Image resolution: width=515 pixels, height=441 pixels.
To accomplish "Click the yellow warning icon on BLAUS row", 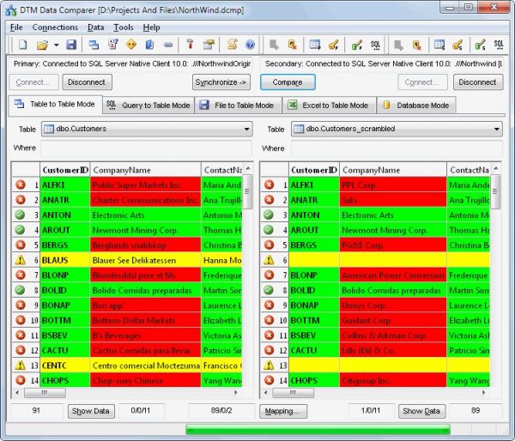I will coord(20,261).
